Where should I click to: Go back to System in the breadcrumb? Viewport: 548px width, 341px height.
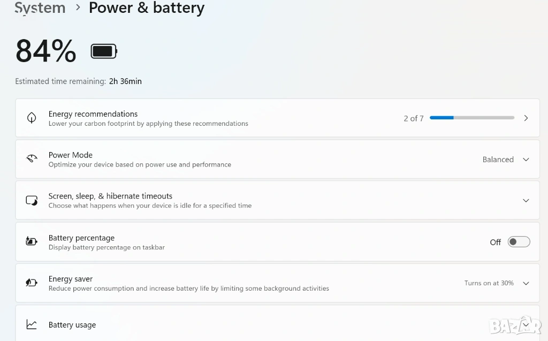point(40,8)
